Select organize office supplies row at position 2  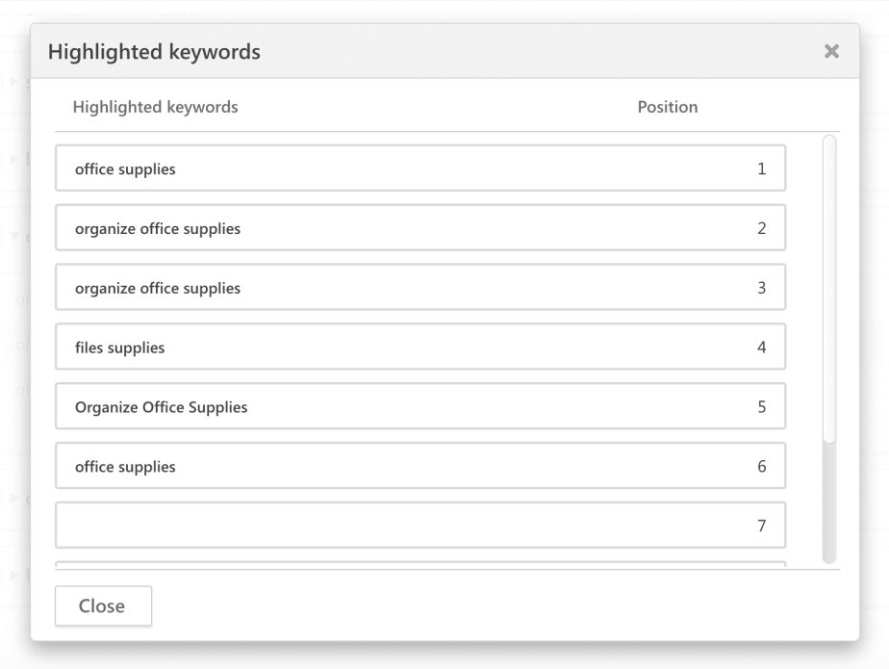coord(420,227)
